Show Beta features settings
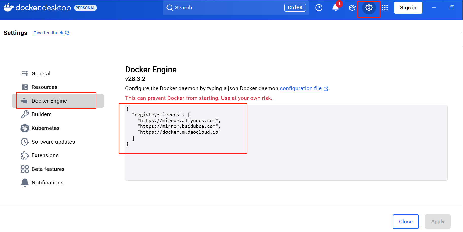463x232 pixels. coord(58,169)
